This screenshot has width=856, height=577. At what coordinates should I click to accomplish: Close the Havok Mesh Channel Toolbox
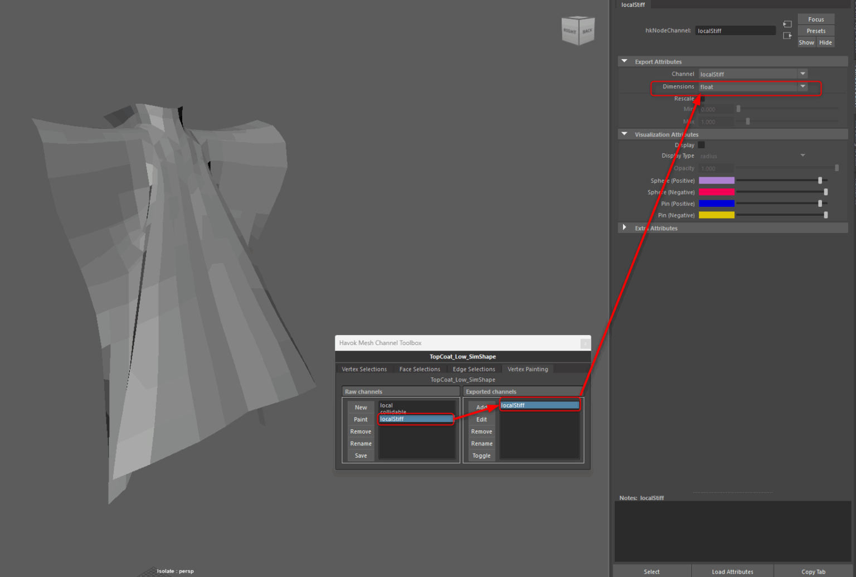point(585,343)
